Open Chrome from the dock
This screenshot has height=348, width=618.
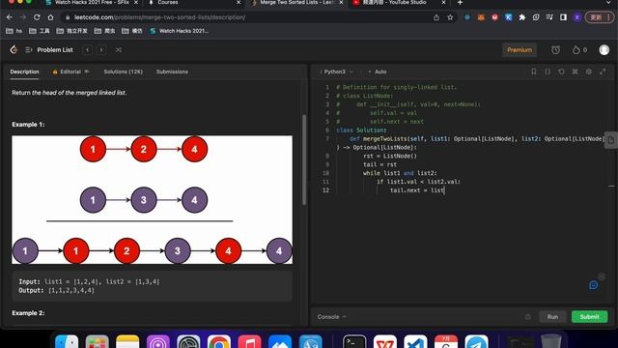click(x=219, y=342)
